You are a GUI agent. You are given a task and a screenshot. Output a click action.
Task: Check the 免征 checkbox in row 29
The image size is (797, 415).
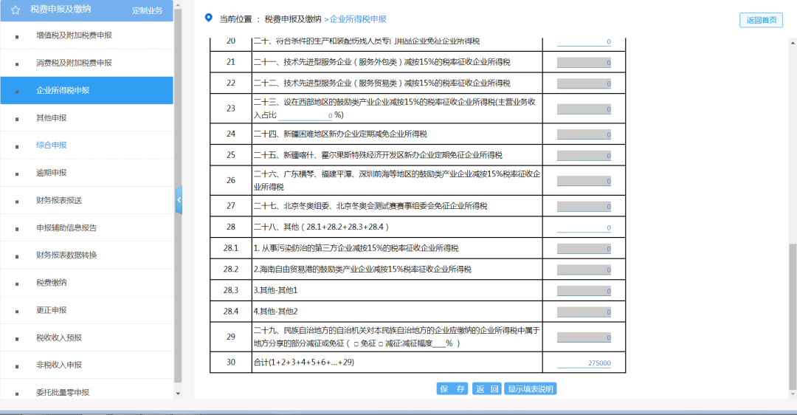point(356,344)
